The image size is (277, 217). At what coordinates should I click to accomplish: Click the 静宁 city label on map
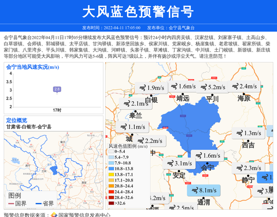pyautogui.click(x=248, y=180)
